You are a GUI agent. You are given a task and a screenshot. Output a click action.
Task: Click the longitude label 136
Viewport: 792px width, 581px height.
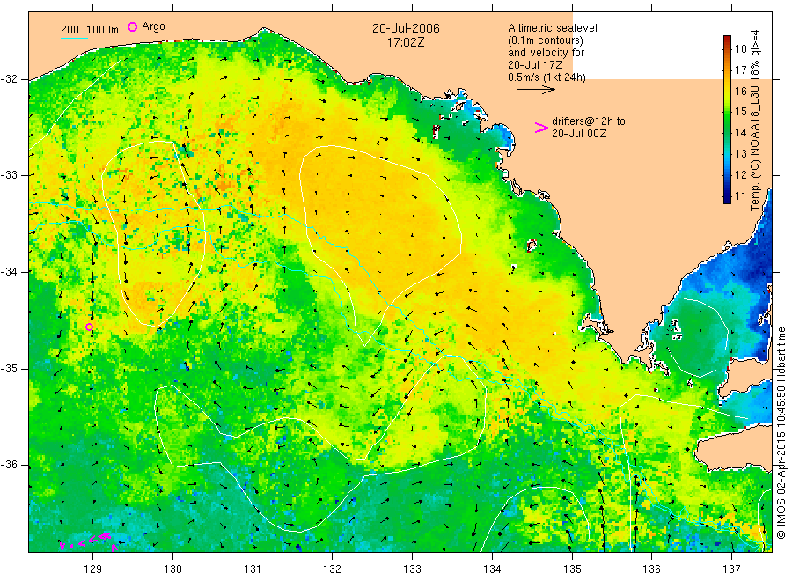click(x=651, y=570)
